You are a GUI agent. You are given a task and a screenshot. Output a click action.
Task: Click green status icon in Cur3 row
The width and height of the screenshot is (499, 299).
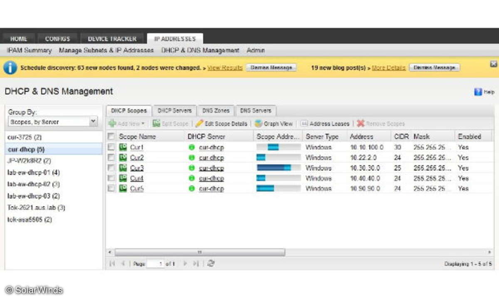pos(191,168)
